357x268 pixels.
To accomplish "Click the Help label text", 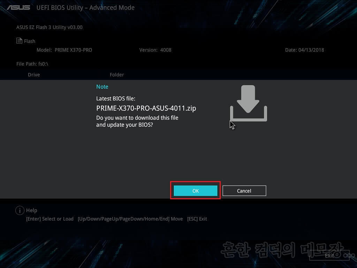I will (32, 210).
